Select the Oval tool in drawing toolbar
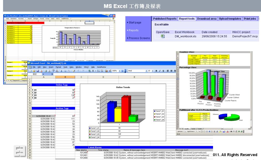 (204, 131)
